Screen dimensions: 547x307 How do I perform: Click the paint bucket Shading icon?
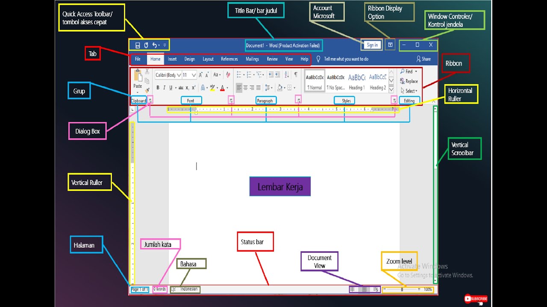point(279,88)
